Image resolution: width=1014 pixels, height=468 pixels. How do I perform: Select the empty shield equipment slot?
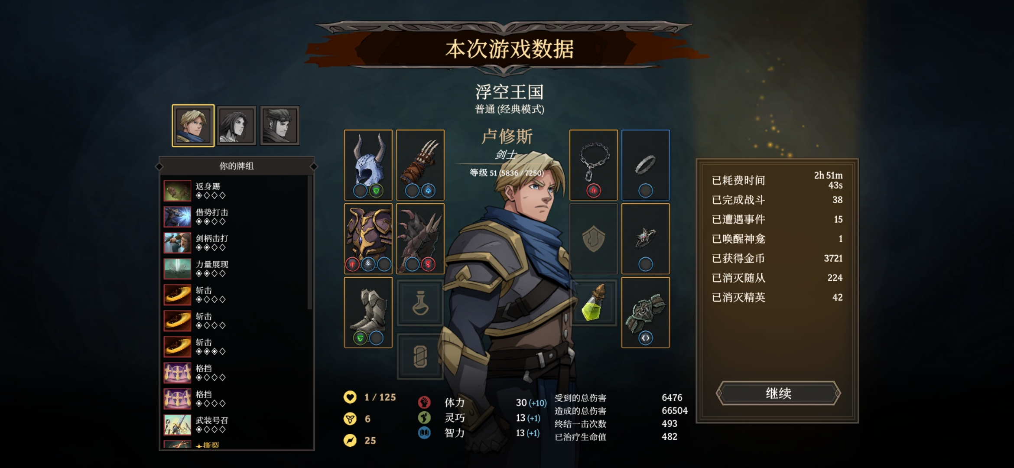pos(594,238)
